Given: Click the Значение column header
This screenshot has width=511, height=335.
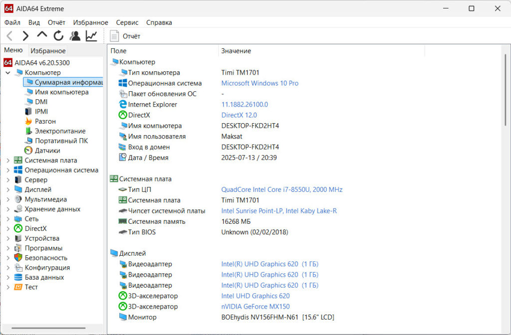Looking at the screenshot, I should (236, 51).
